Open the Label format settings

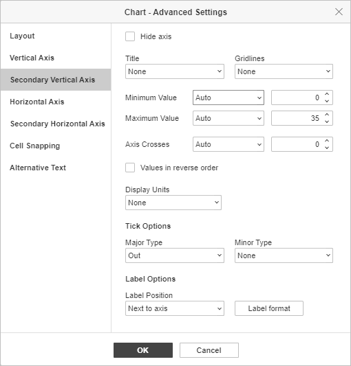coord(269,308)
